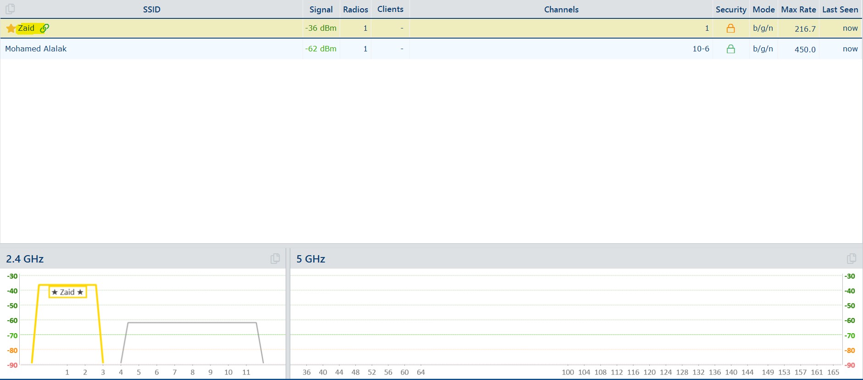
Task: Sort by the Signal column header
Action: 321,10
